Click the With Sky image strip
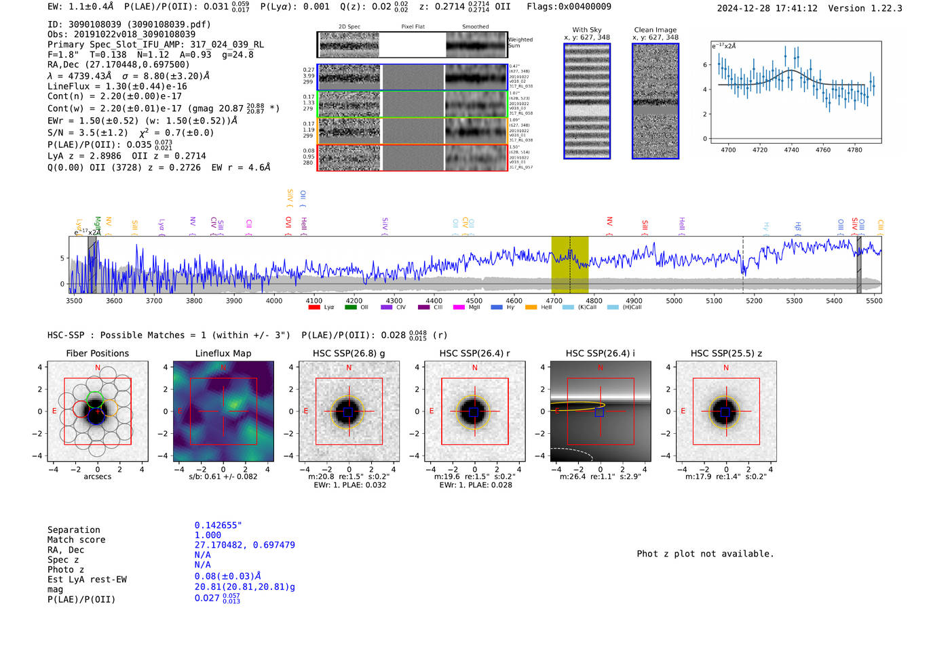 [x=587, y=101]
